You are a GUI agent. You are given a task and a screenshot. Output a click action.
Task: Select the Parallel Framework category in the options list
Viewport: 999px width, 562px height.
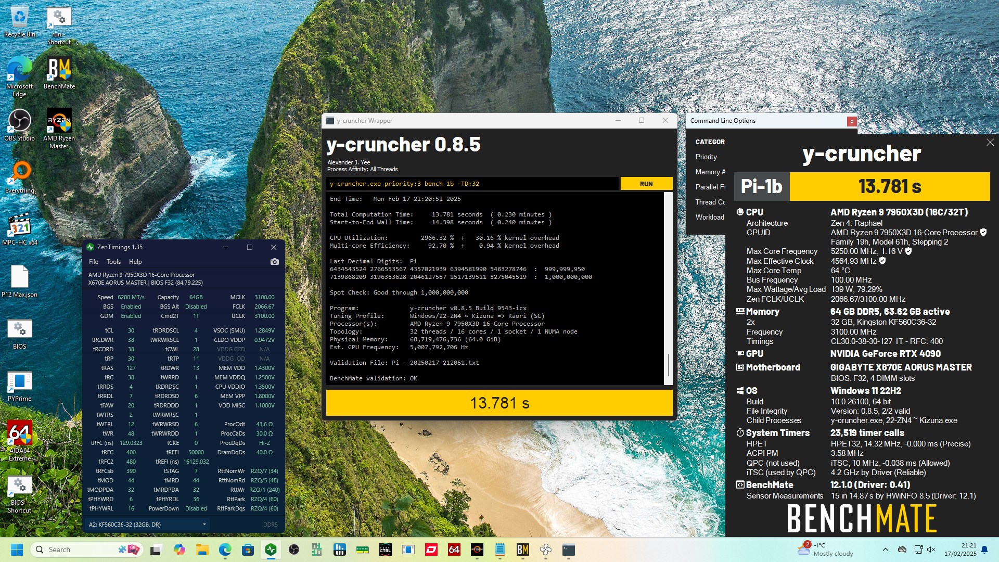pos(710,187)
